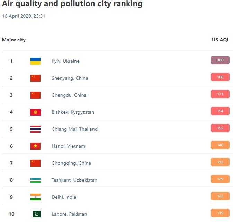Click the orange 140 AQI badge
The width and height of the screenshot is (233, 222).
pos(220,145)
